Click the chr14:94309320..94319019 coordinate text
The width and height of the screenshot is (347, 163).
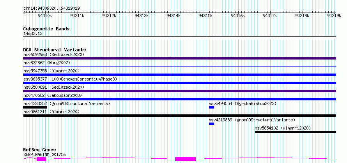[x=51, y=9]
